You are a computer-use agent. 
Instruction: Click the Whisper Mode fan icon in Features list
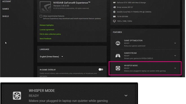click(x=118, y=68)
